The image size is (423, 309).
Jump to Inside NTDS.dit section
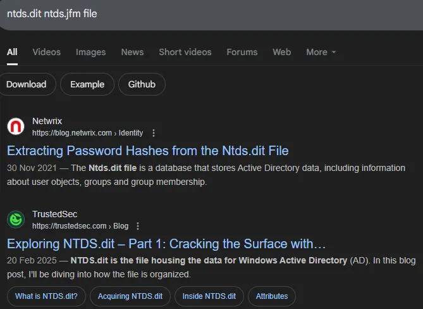click(x=209, y=296)
